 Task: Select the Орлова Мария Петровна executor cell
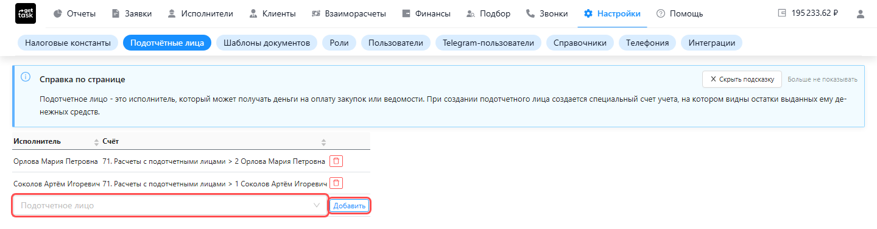click(x=55, y=161)
